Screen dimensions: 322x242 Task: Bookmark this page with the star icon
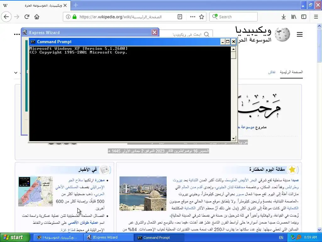[x=202, y=17]
